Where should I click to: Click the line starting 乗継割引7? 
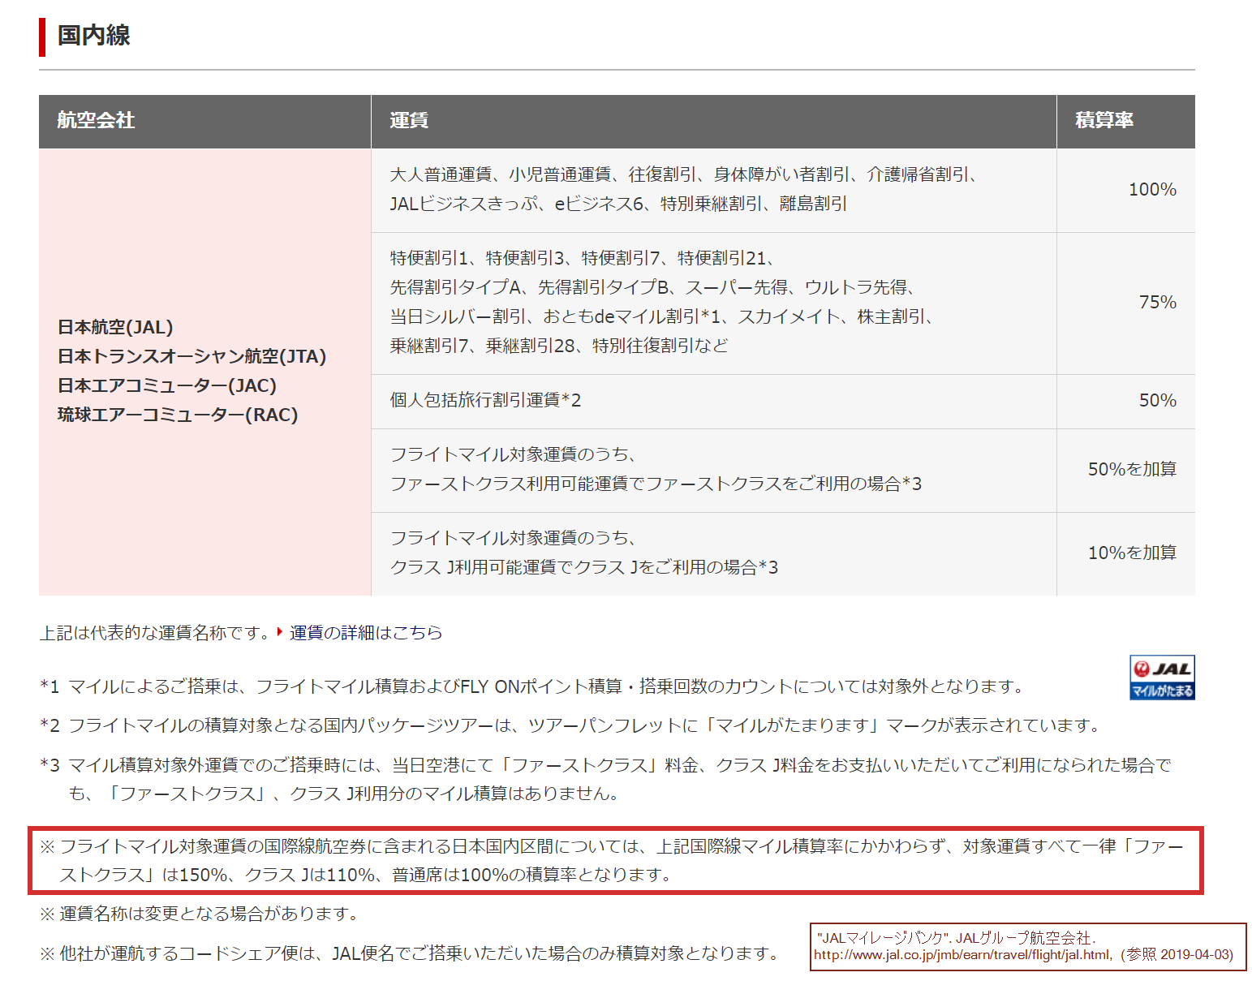pyautogui.click(x=559, y=346)
